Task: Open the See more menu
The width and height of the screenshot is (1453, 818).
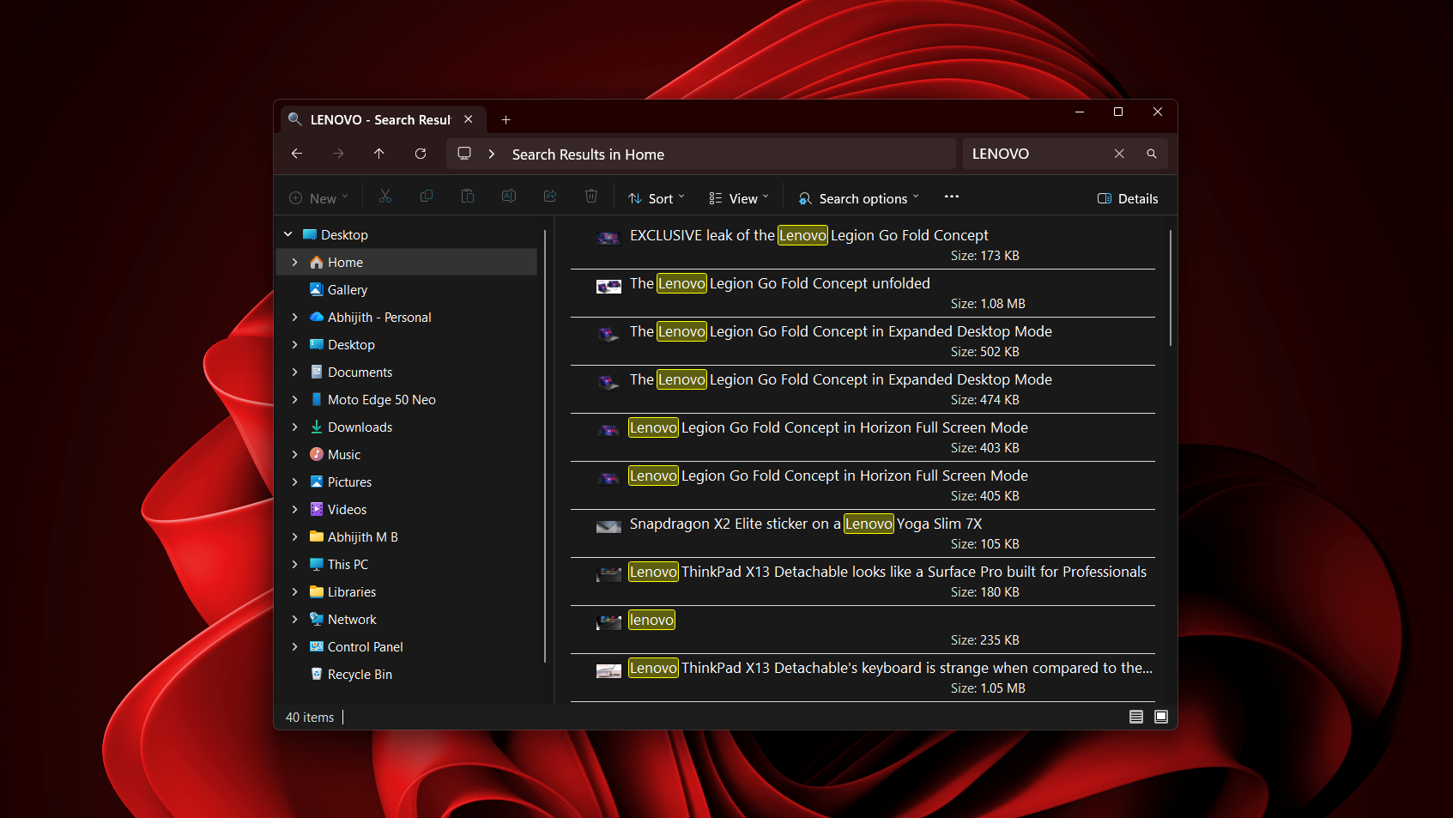Action: (x=951, y=197)
